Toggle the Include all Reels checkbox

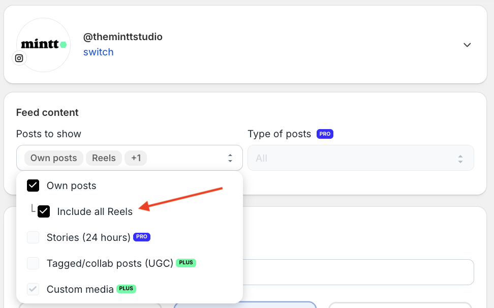44,211
